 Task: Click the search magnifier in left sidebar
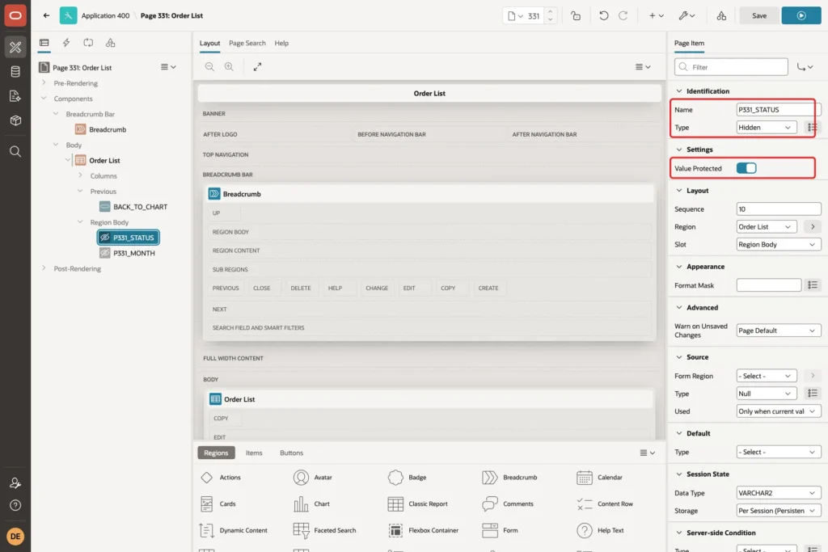click(x=15, y=151)
